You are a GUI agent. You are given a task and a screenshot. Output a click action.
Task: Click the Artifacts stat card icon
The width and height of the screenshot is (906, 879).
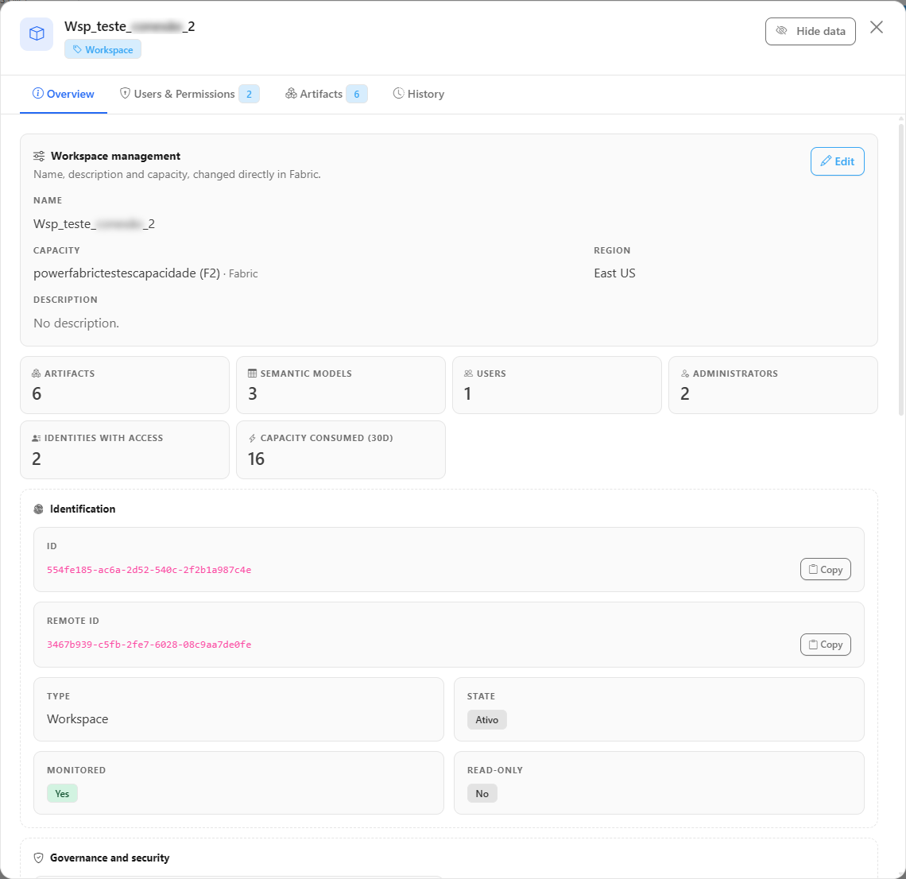pyautogui.click(x=37, y=374)
